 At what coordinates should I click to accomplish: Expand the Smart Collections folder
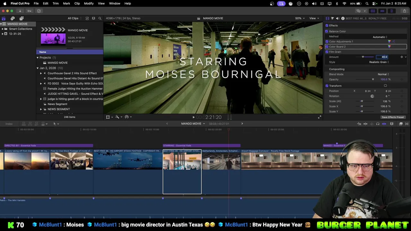pos(3,29)
